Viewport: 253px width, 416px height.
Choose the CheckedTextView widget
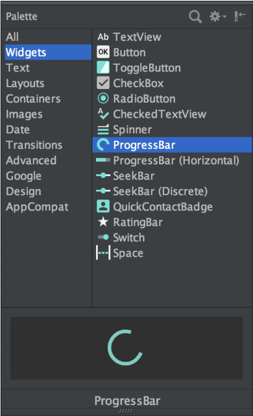point(151,114)
